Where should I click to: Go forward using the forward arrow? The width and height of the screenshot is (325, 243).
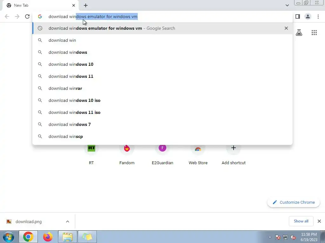tap(17, 16)
